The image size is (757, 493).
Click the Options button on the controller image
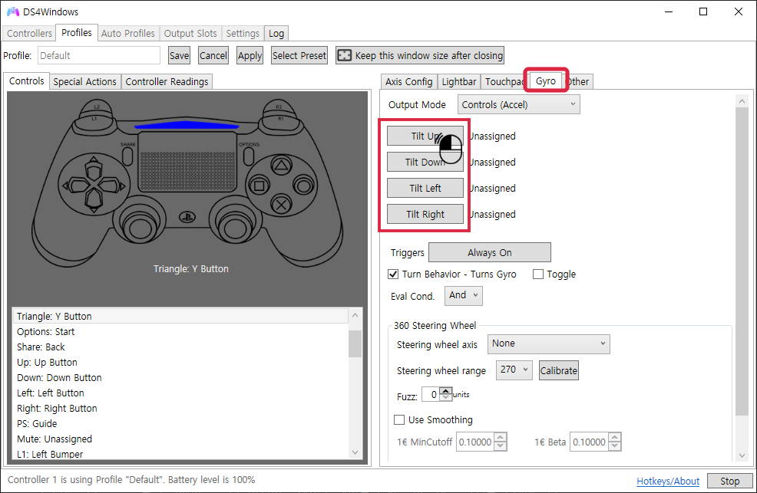tap(249, 156)
